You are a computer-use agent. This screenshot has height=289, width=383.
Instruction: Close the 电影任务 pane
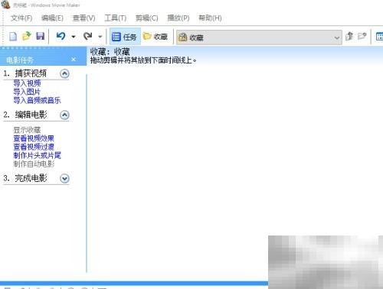[74, 60]
